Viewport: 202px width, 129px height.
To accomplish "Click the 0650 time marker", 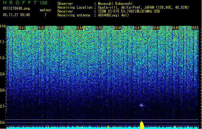I will [195, 28].
